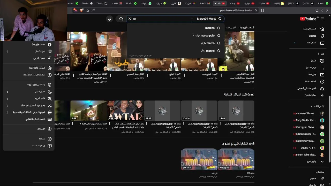Image resolution: width=331 pixels, height=186 pixels.
Task: Switch to channel Videos tab (الفيديوهات)
Action: (231, 27)
